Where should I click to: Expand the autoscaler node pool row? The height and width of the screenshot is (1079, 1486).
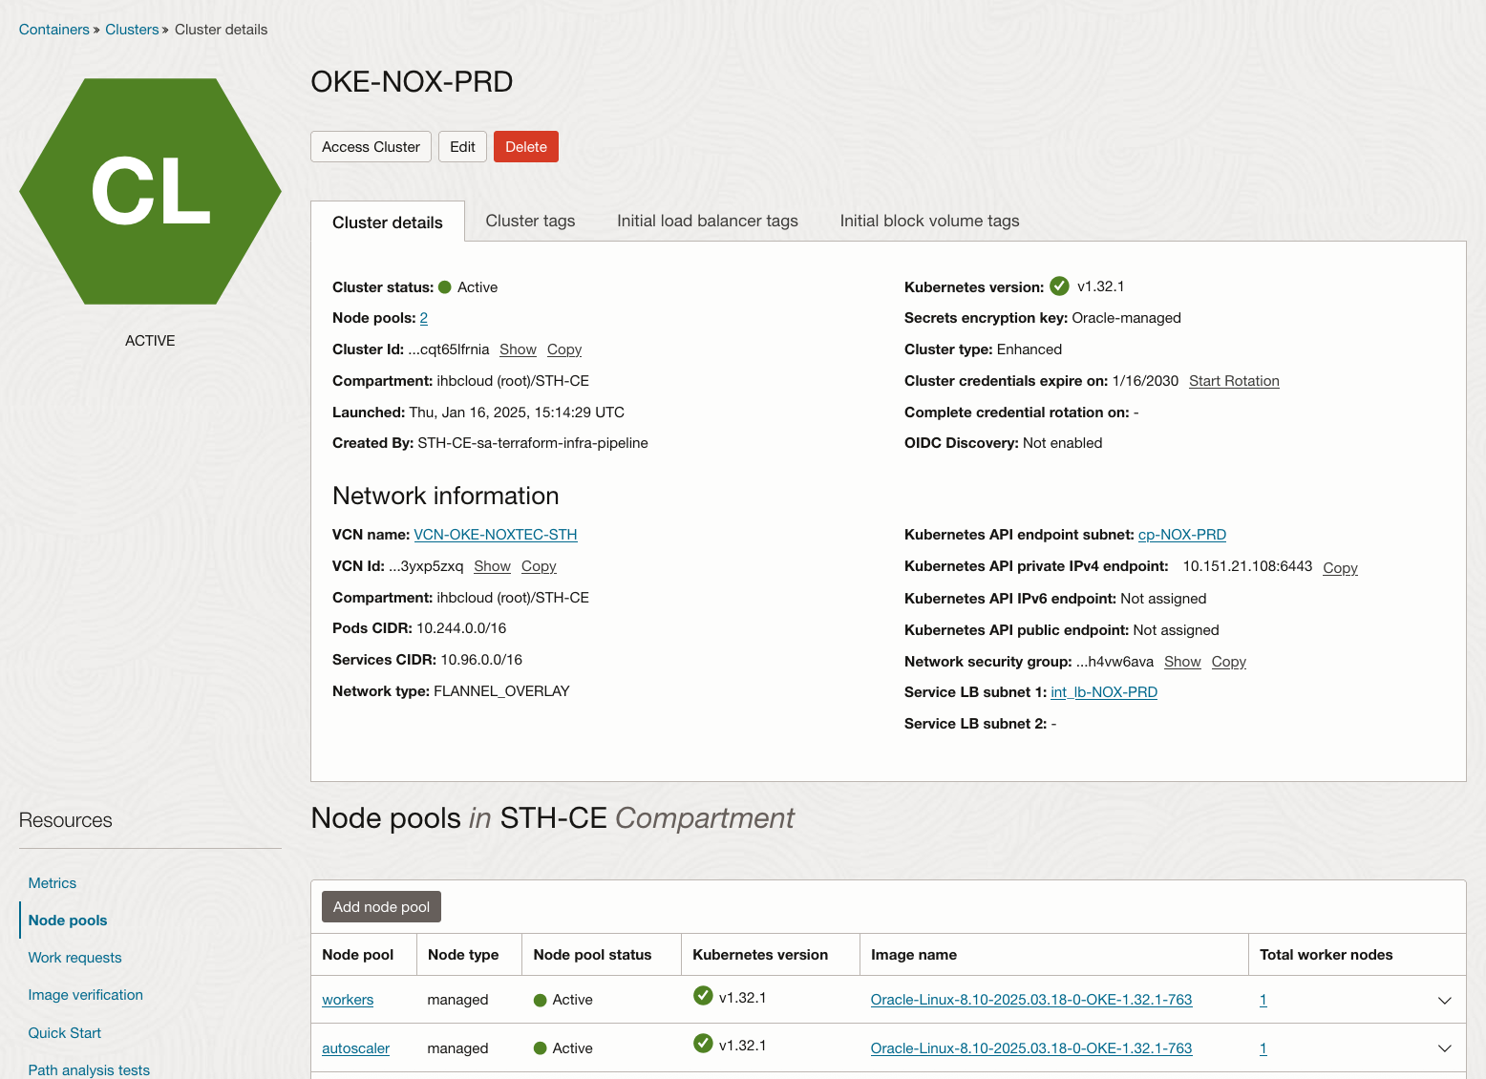point(1444,1047)
